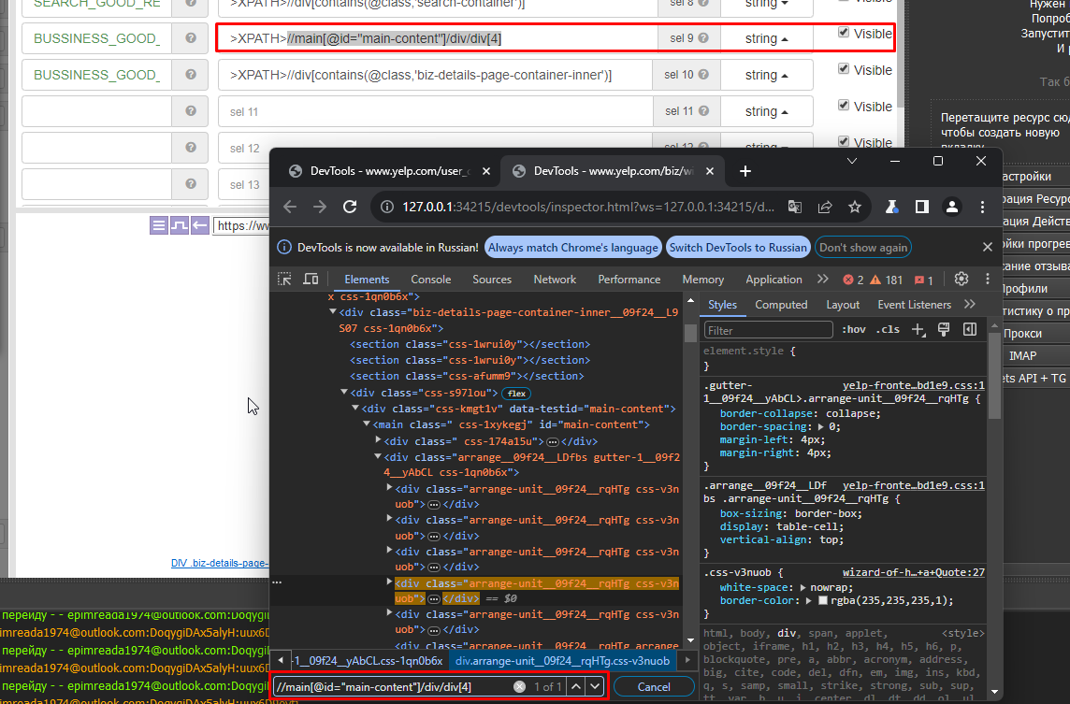This screenshot has height=704, width=1070.
Task: Open DevTools settings gear
Action: [960, 280]
